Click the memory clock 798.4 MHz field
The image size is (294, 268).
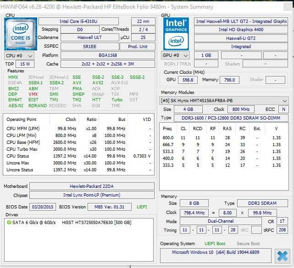click(194, 213)
